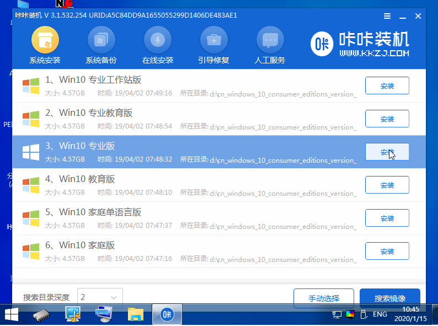Open the hamburger menu in title bar
The image size is (438, 326).
click(387, 16)
